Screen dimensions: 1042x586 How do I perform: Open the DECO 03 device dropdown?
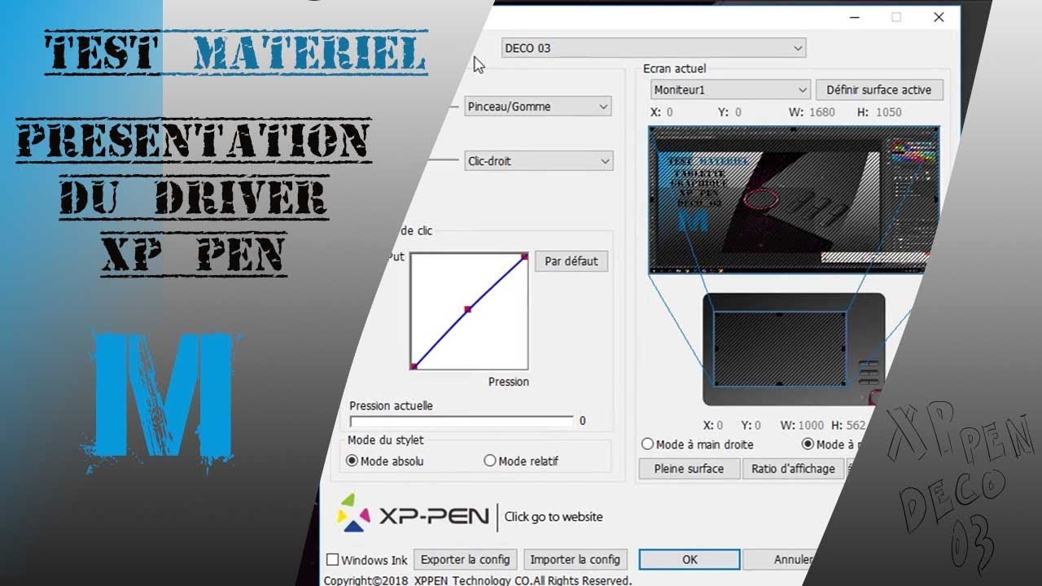pyautogui.click(x=653, y=48)
